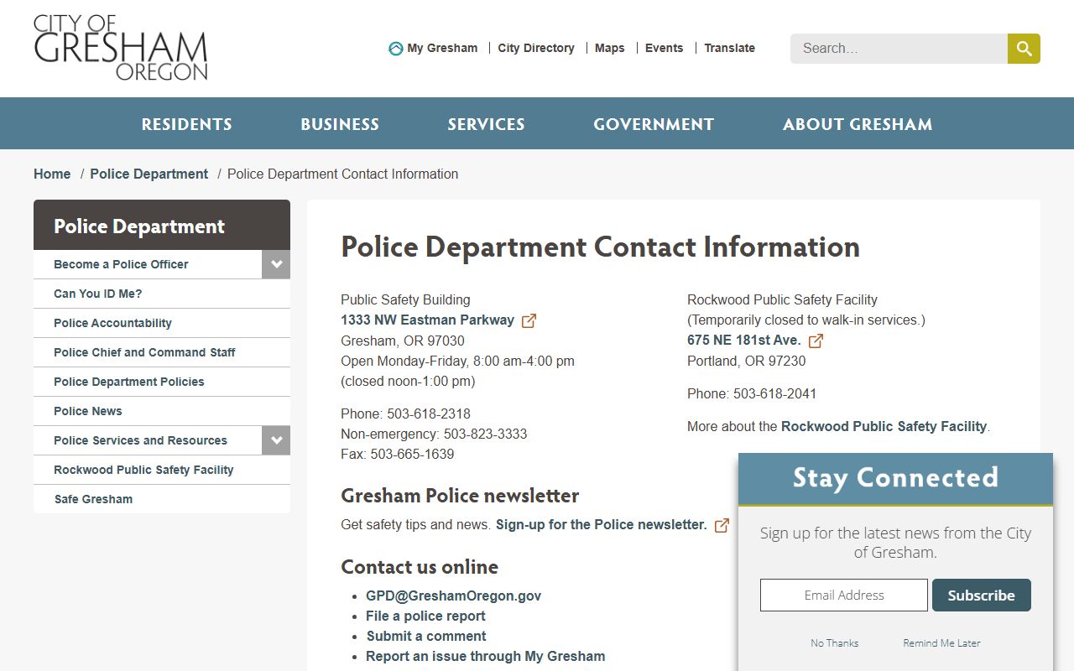Click Remind Me Later in popup
The width and height of the screenshot is (1074, 671).
[941, 643]
